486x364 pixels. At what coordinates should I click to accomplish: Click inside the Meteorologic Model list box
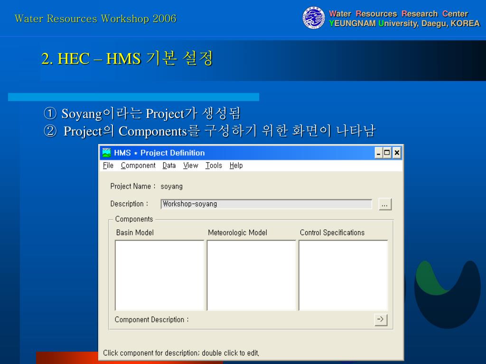pos(252,275)
